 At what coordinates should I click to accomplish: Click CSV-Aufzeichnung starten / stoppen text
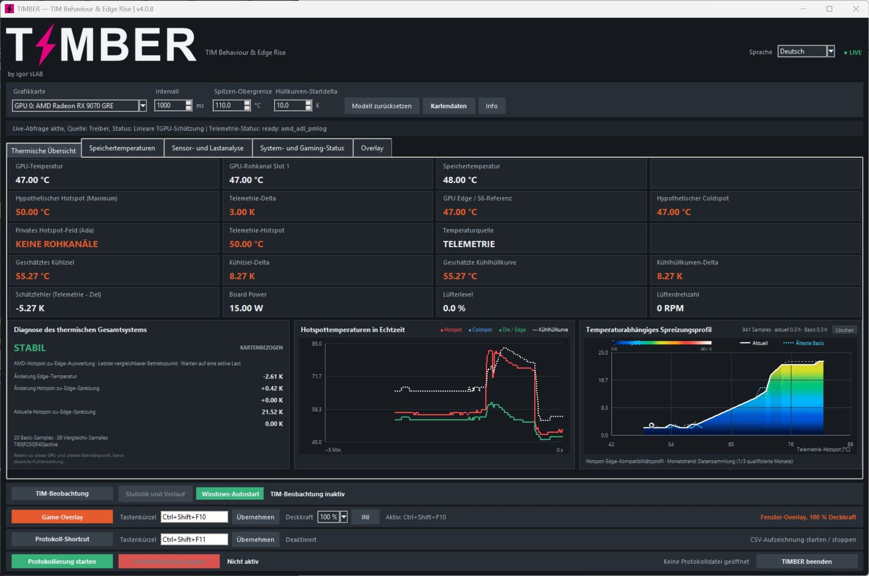coord(803,539)
